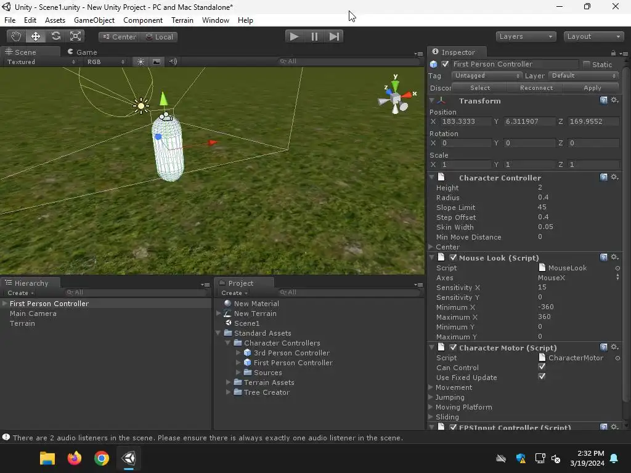This screenshot has width=631, height=473.
Task: Toggle Center pivot mode button
Action: click(x=120, y=37)
